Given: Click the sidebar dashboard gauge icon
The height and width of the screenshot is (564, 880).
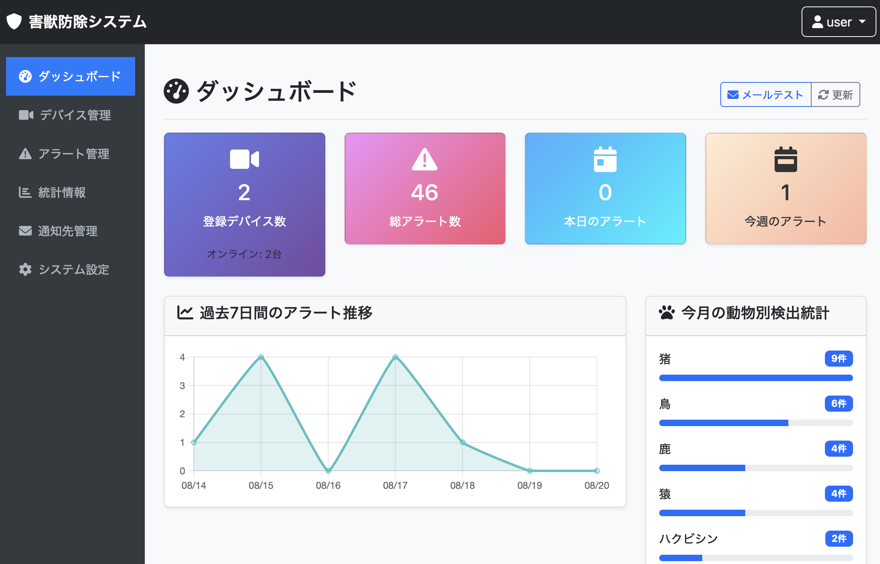Looking at the screenshot, I should (x=25, y=76).
